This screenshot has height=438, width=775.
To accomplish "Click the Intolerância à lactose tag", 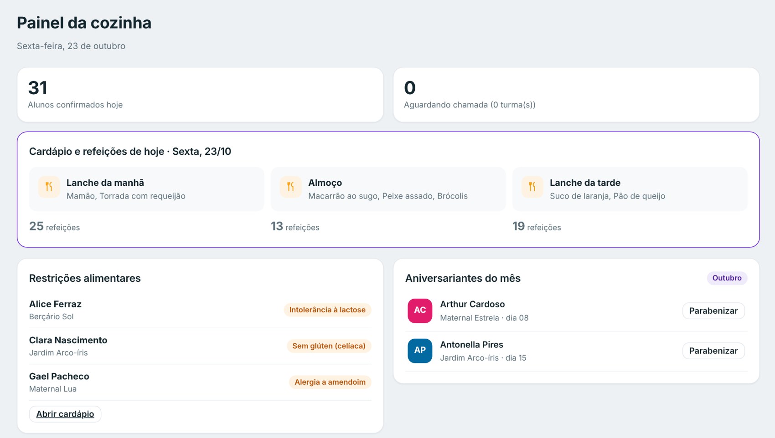I will point(327,310).
